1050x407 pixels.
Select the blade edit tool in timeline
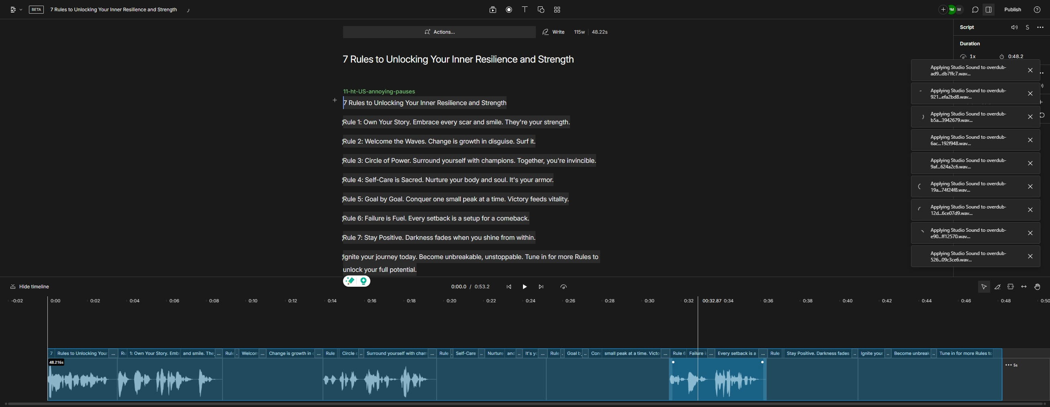coord(997,287)
